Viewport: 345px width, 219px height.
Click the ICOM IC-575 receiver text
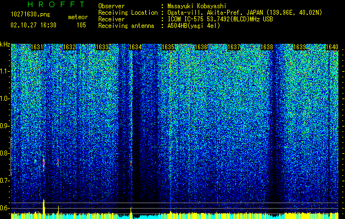(220, 19)
